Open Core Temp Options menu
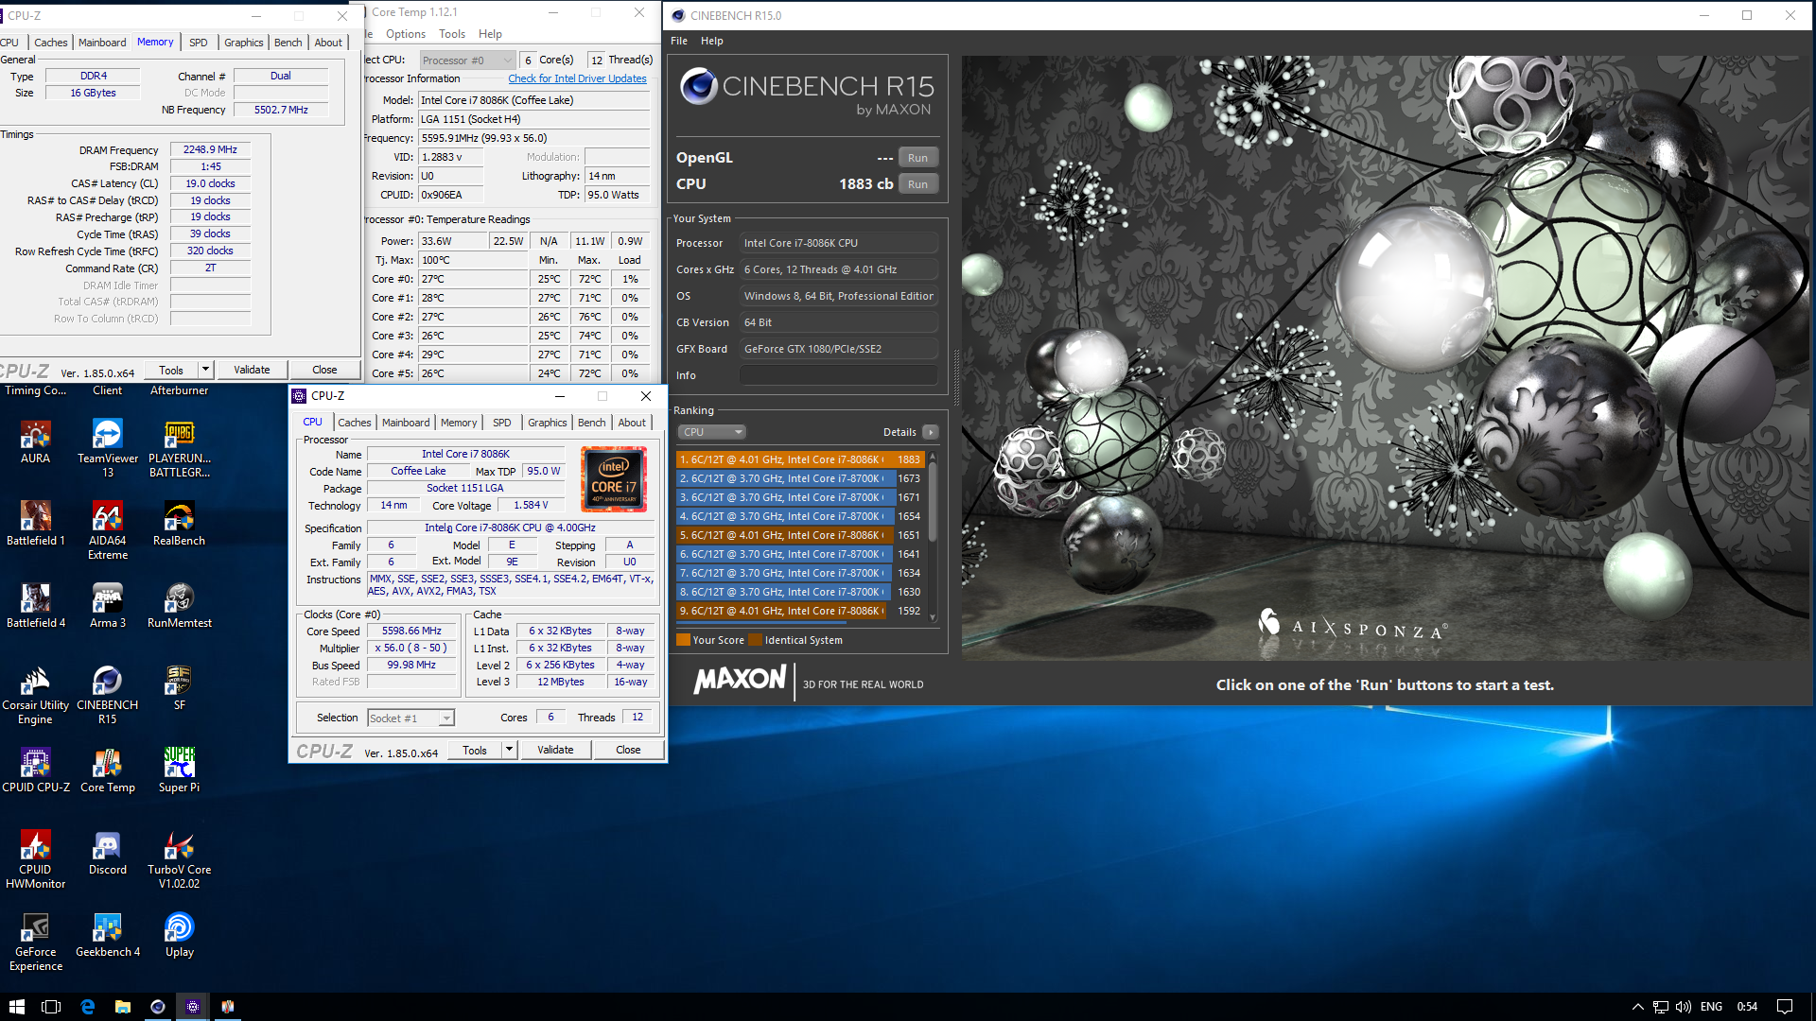The width and height of the screenshot is (1816, 1021). tap(406, 34)
